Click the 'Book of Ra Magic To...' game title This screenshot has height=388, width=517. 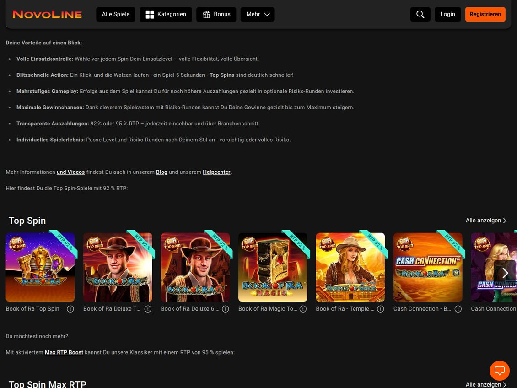coord(268,309)
